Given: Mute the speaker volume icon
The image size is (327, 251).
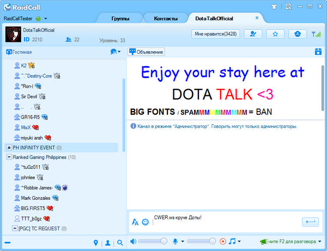Looking at the screenshot, I should pyautogui.click(x=133, y=241).
